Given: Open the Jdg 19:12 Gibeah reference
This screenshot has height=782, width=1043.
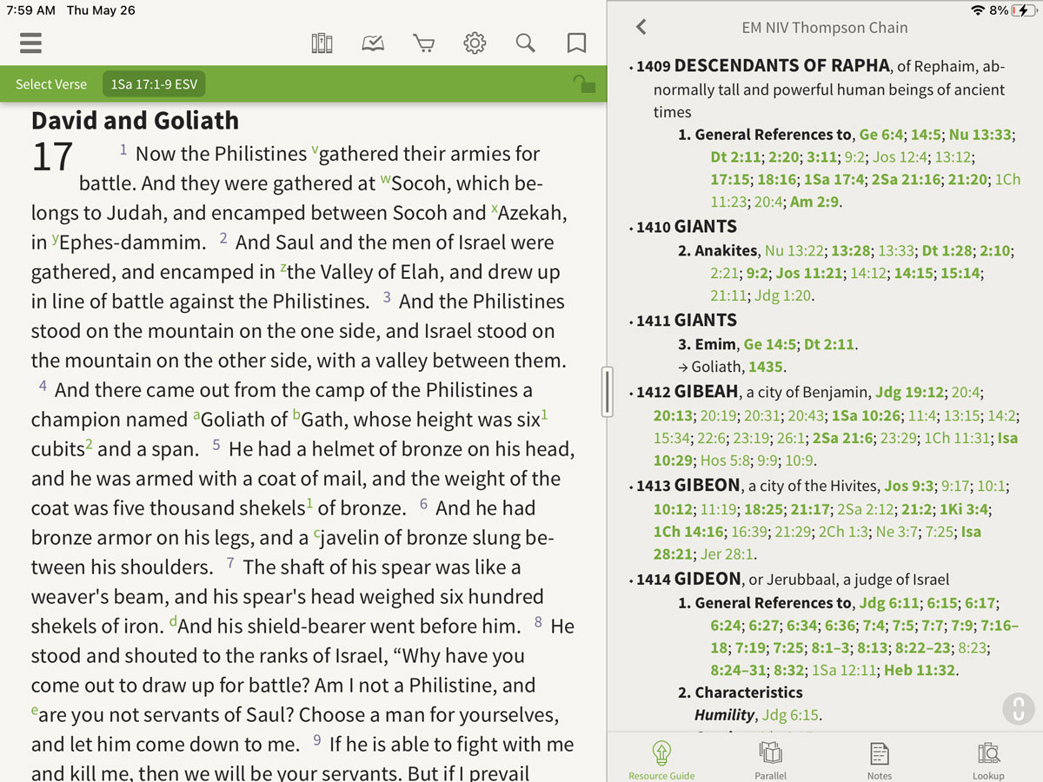Looking at the screenshot, I should click(907, 393).
